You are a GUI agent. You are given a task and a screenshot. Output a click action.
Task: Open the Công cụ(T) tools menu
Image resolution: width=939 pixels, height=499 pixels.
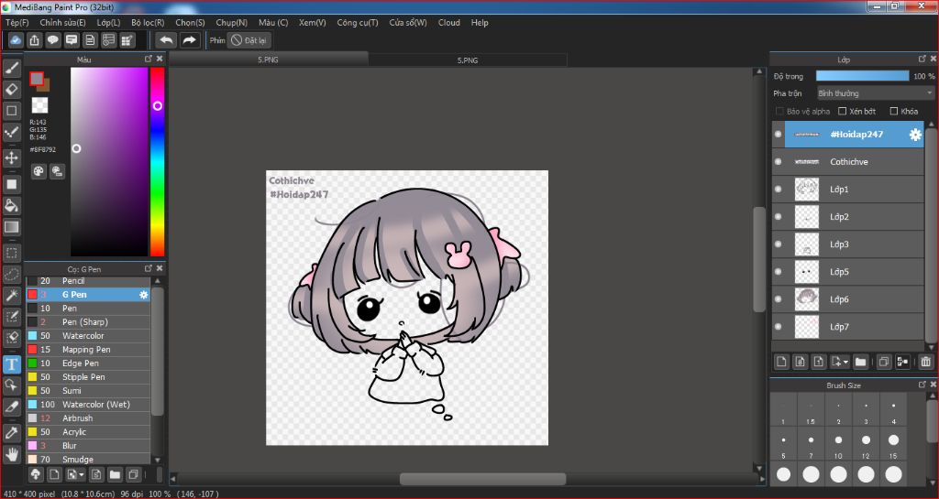click(358, 23)
